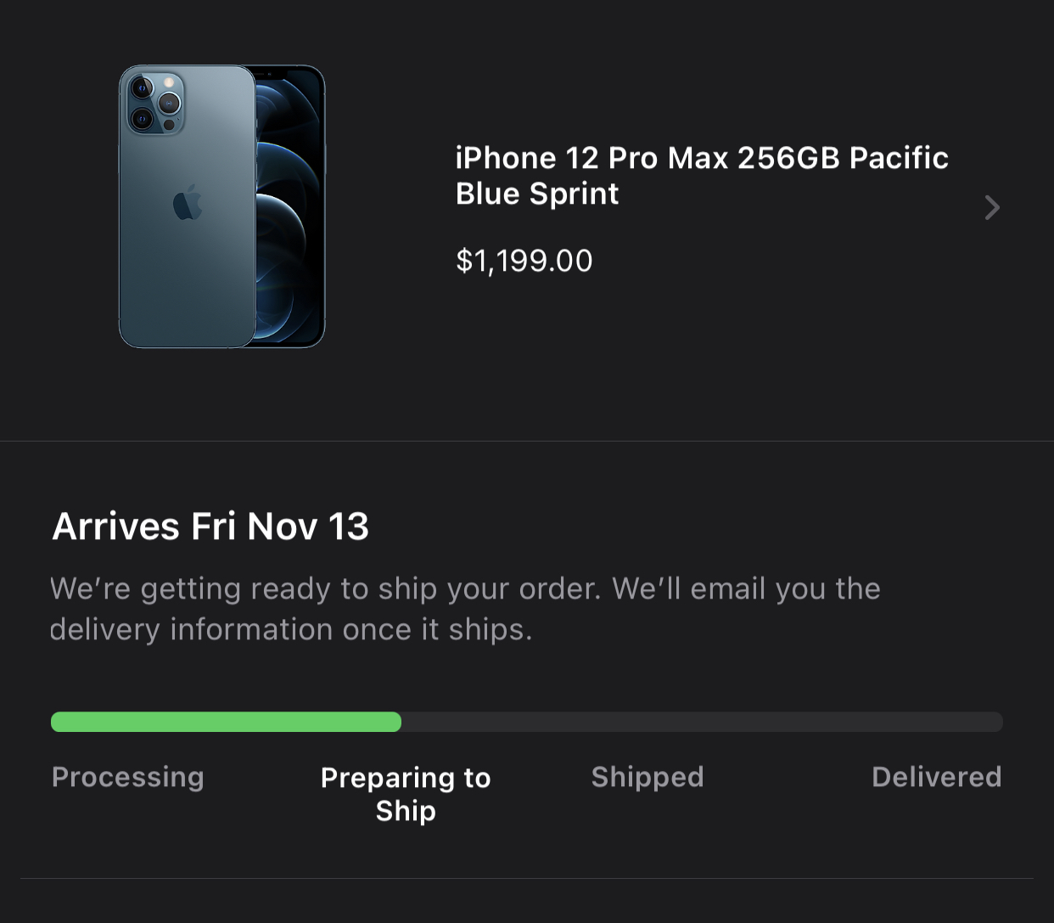
Task: Click the camera flash on the iPhone image
Action: pyautogui.click(x=169, y=82)
